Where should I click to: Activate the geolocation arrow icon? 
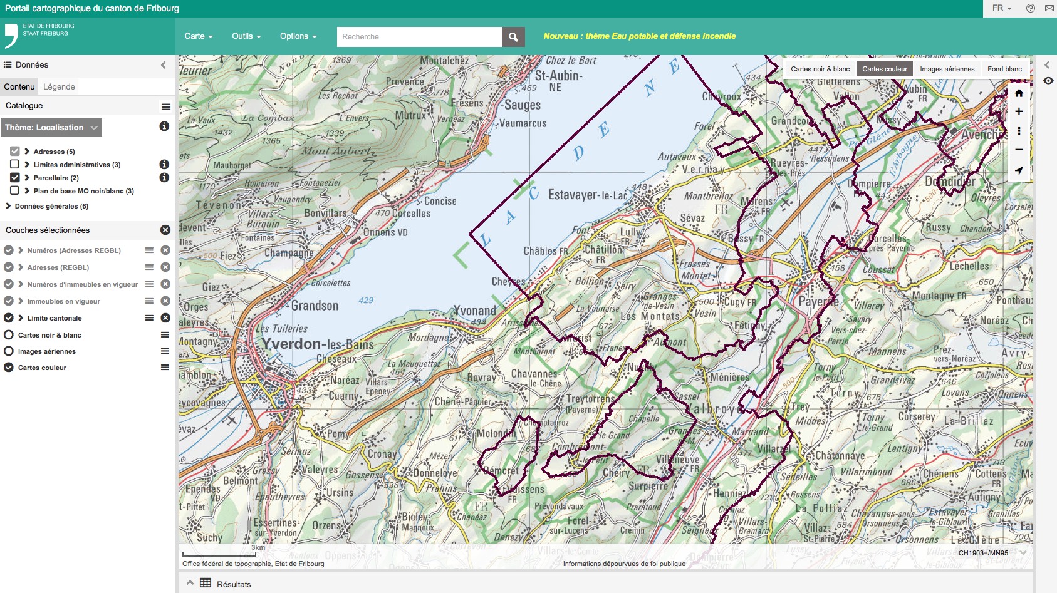coord(1019,170)
